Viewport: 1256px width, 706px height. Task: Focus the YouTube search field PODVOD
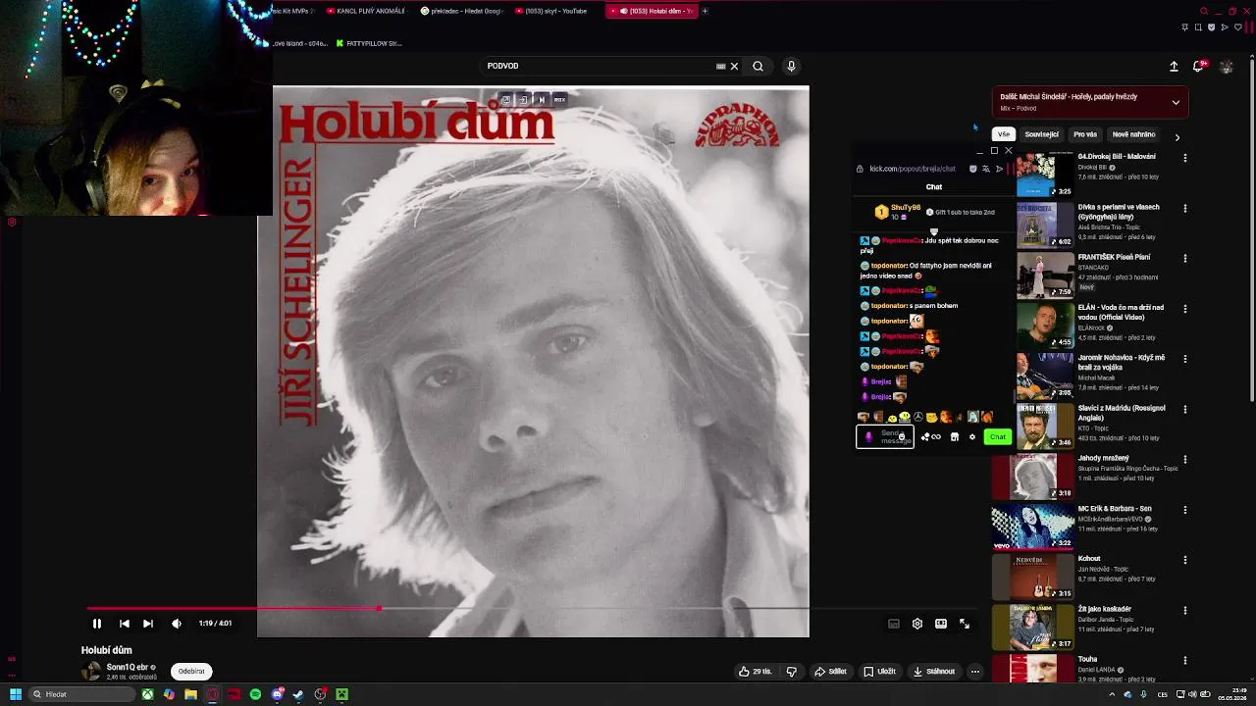pos(599,66)
